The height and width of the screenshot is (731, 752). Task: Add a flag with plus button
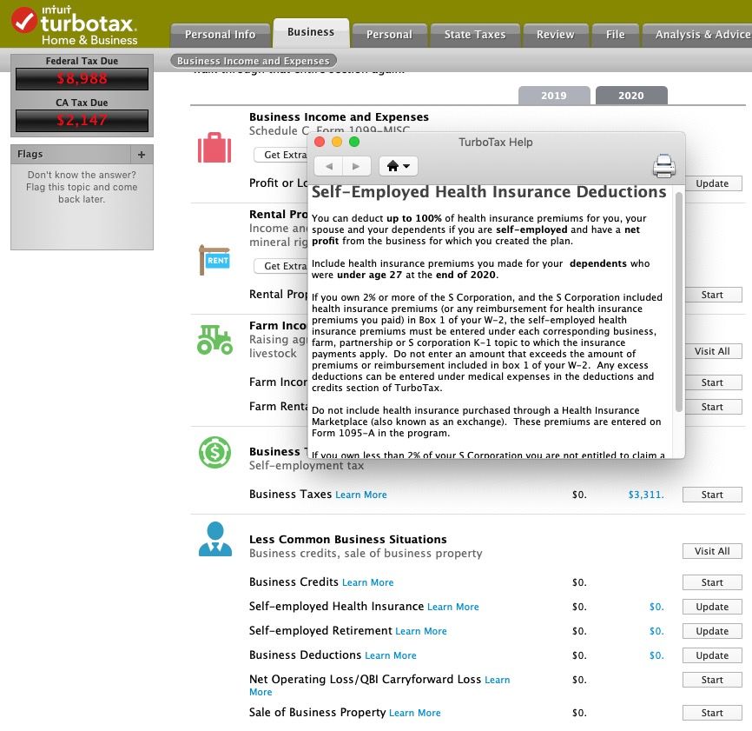pyautogui.click(x=142, y=155)
